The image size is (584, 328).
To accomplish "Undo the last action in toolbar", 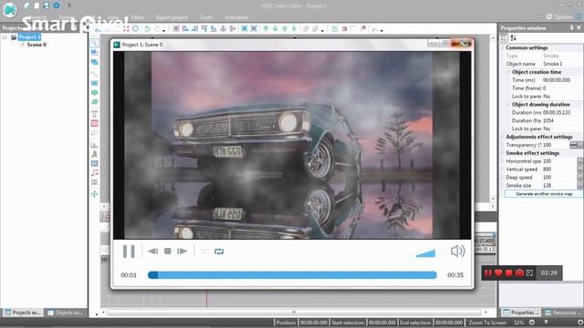I will [148, 28].
